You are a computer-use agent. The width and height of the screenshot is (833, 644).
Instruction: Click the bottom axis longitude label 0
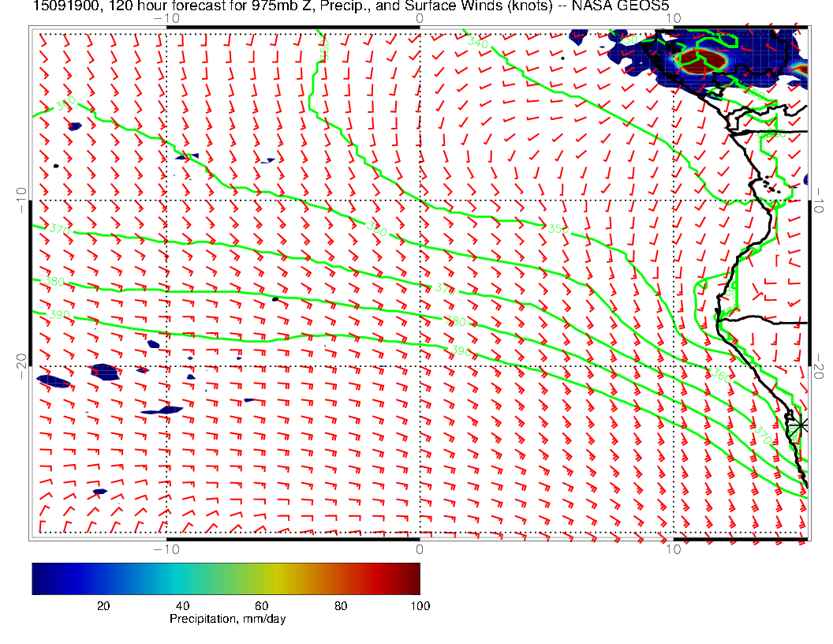click(419, 549)
